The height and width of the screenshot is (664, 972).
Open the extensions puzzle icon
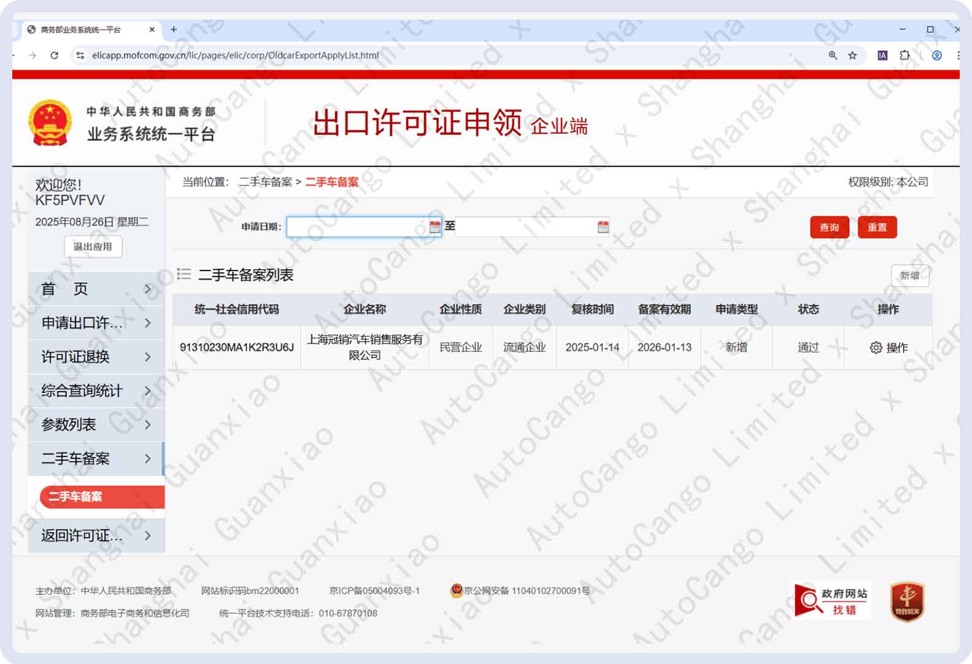point(904,55)
